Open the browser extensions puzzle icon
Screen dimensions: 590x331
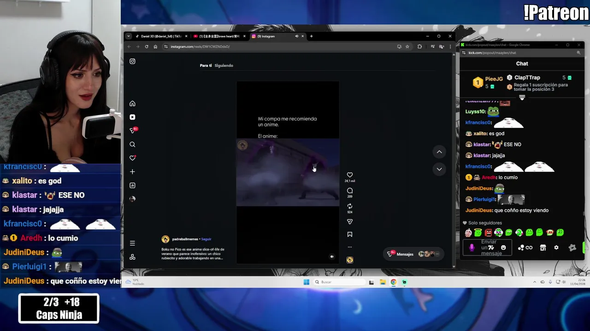click(419, 46)
